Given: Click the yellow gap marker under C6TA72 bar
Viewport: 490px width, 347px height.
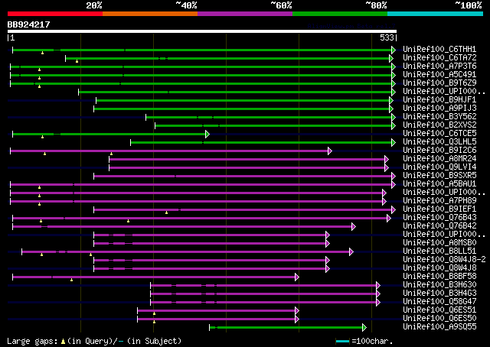Looking at the screenshot, I should click(x=77, y=61).
